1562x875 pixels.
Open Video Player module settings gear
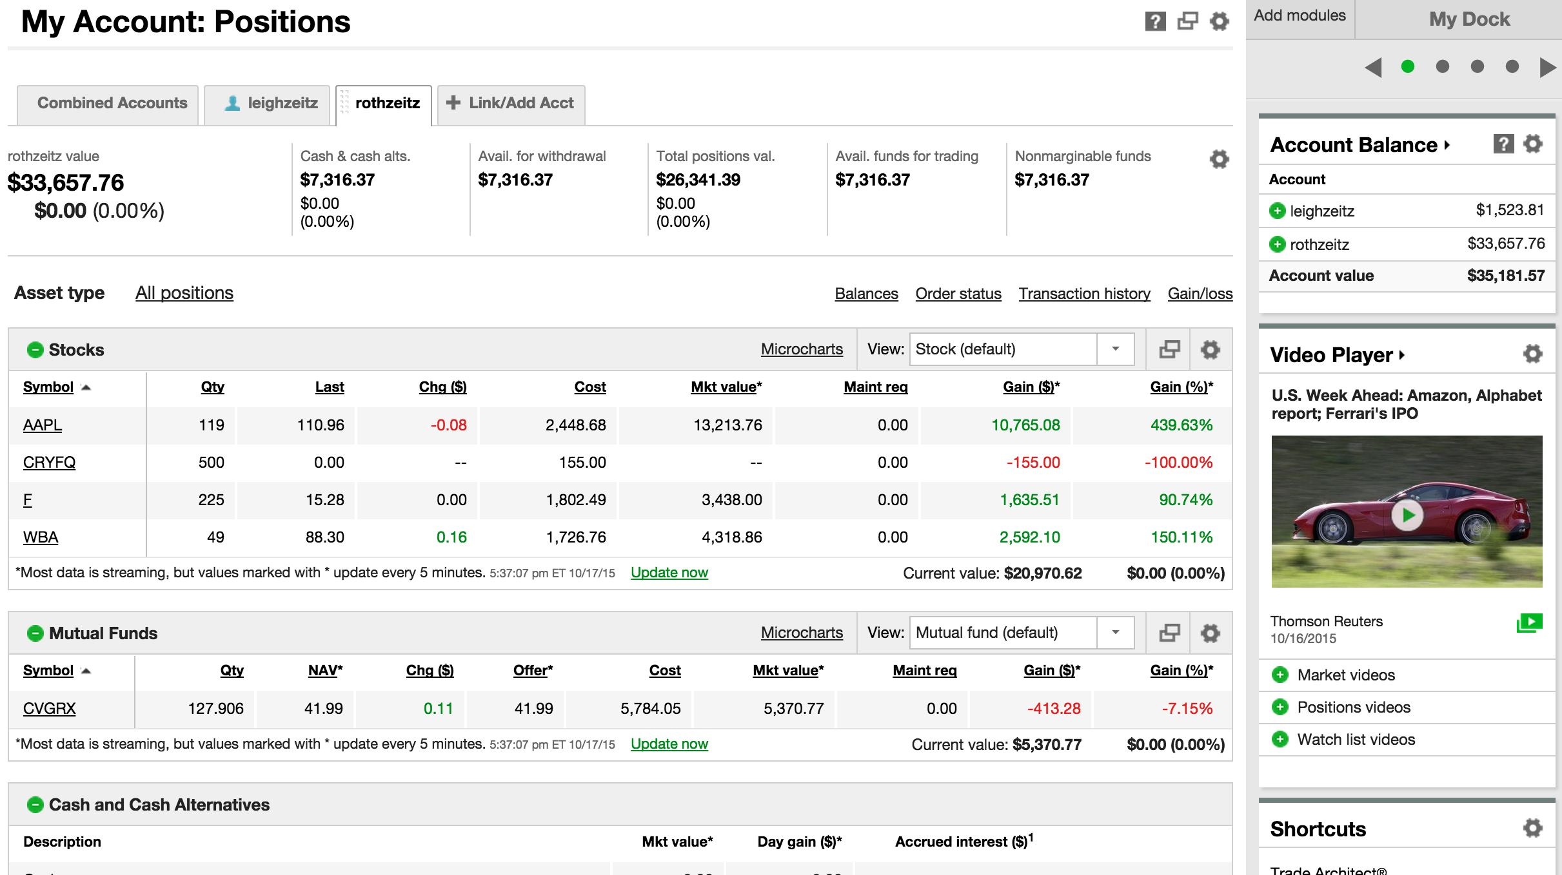point(1532,354)
